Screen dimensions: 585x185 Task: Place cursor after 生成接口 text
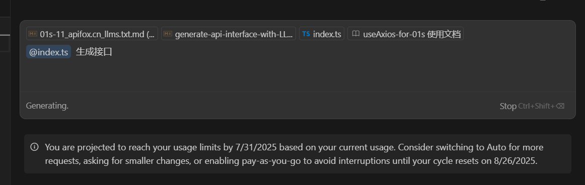[113, 52]
